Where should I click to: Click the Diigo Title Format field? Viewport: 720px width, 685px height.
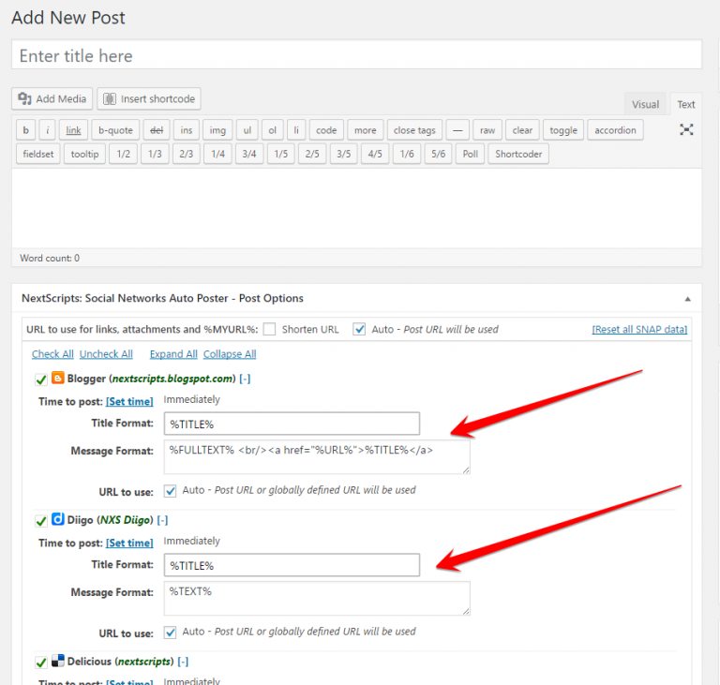292,565
